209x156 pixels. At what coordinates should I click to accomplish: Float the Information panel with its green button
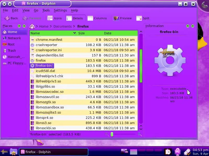point(188,26)
